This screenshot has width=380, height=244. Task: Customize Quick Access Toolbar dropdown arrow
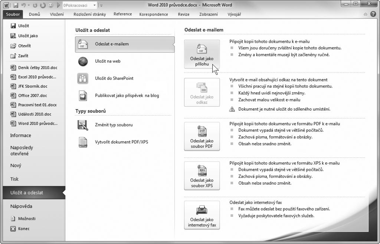[101, 5]
